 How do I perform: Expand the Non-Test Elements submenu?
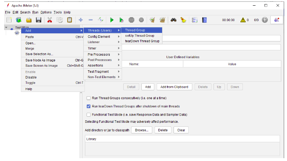click(x=103, y=77)
